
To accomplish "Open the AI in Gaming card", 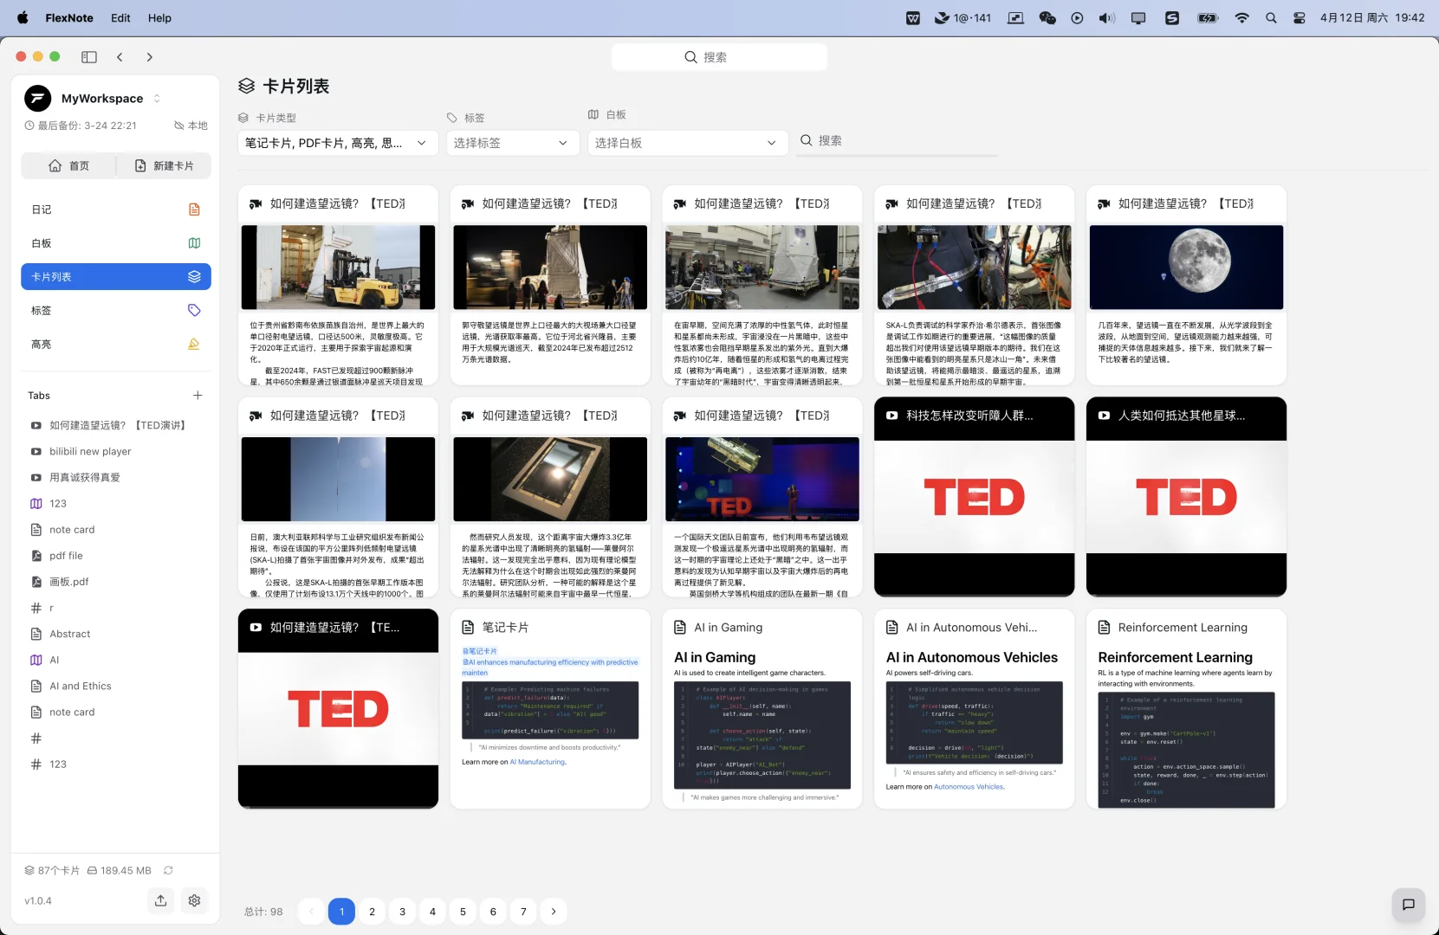I will point(762,709).
